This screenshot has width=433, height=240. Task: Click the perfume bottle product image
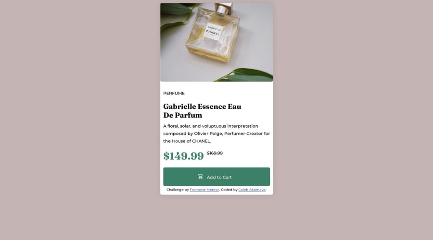point(216,42)
